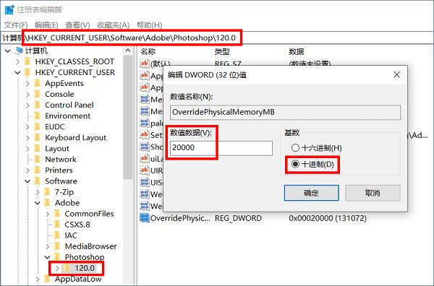Select the HKEY_CURRENT_USER folder icon
Viewport: 434px width, 286px height.
tap(27, 72)
